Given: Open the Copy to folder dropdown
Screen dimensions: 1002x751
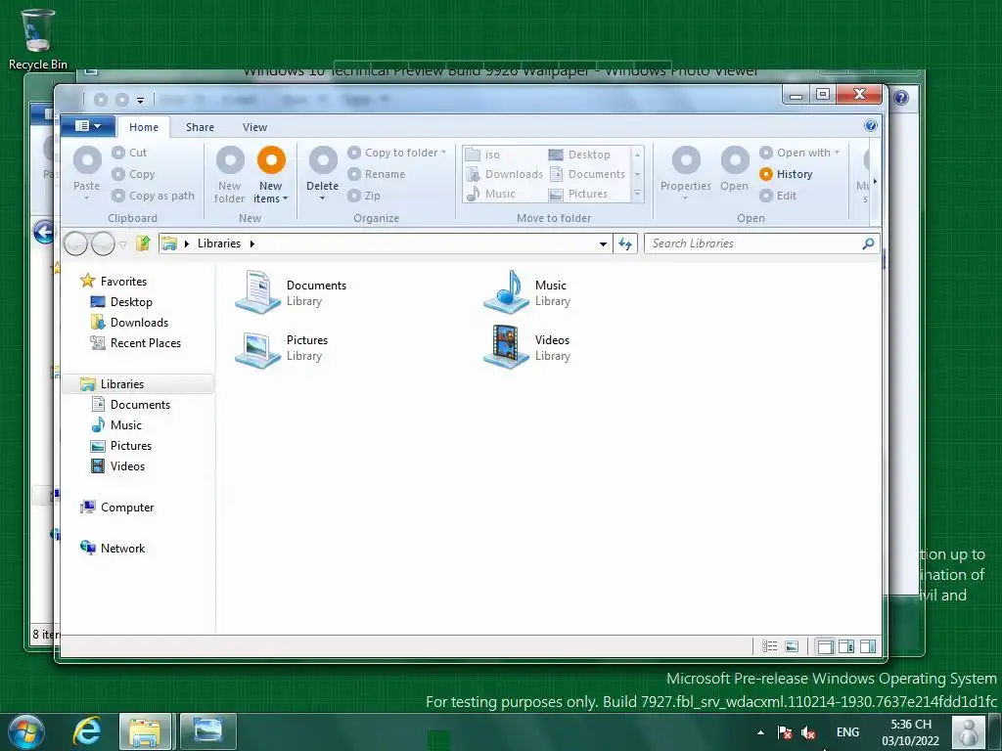Looking at the screenshot, I should pyautogui.click(x=397, y=153).
